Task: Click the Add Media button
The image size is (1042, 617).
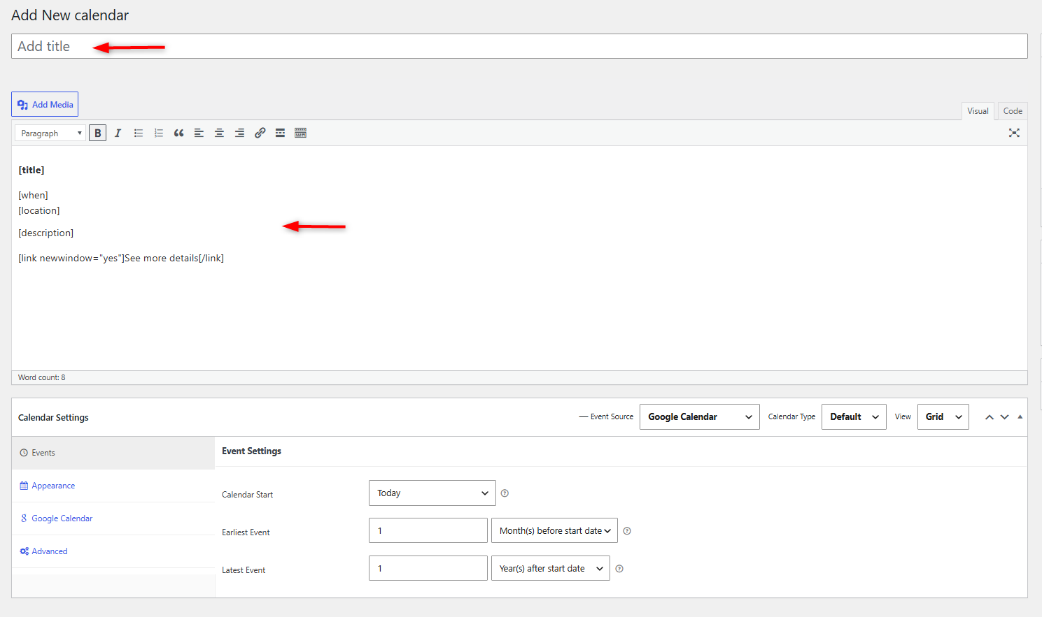Action: click(45, 104)
